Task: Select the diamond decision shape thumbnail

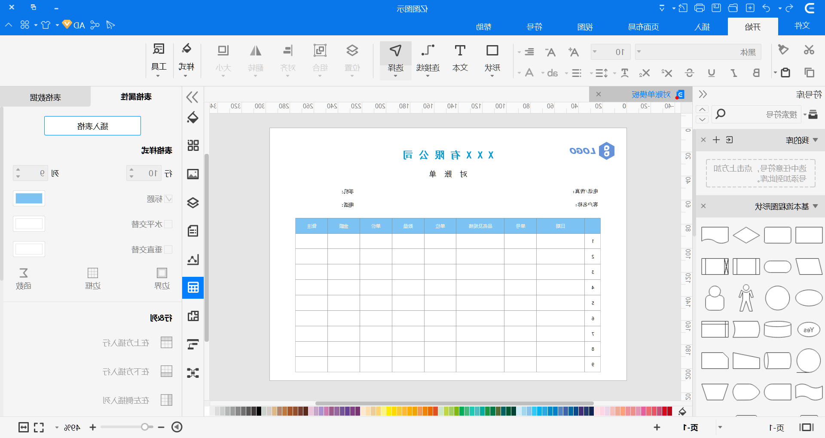Action: 746,235
